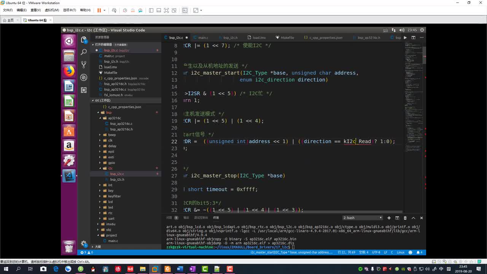
Task: Click the split editor icon
Action: coord(413,38)
